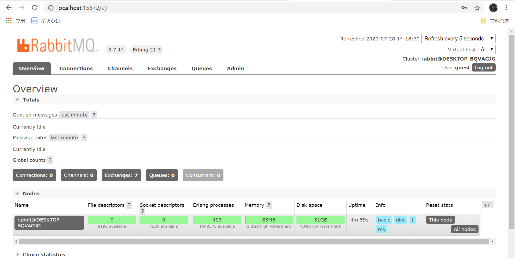Click up arrow of vertical scrollbar
The width and height of the screenshot is (515, 259).
point(512,32)
